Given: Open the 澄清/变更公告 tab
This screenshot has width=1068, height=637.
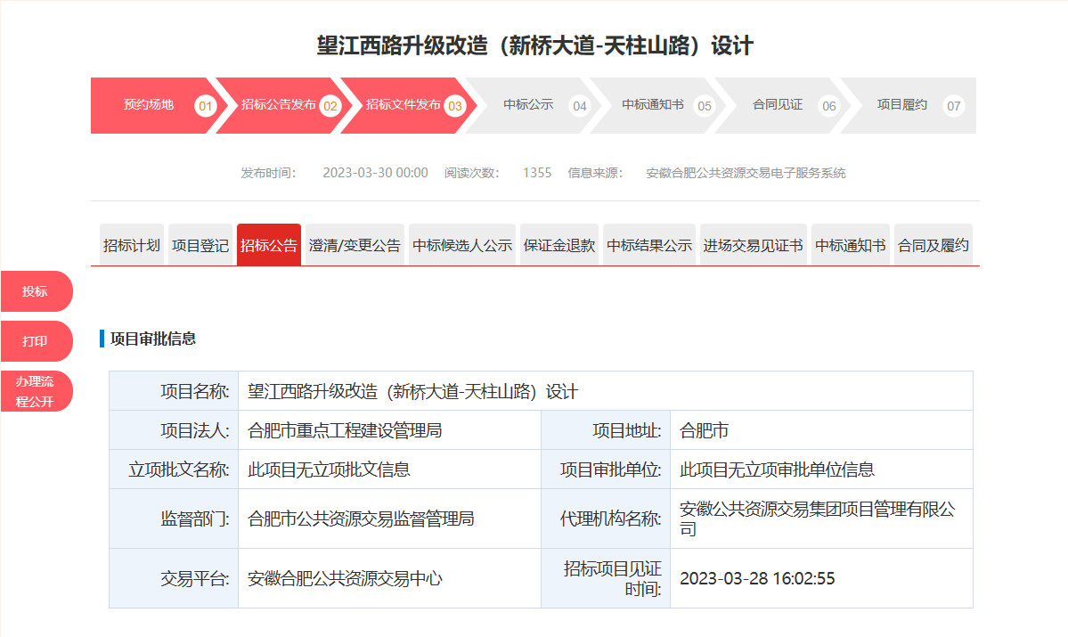Looking at the screenshot, I should (355, 245).
